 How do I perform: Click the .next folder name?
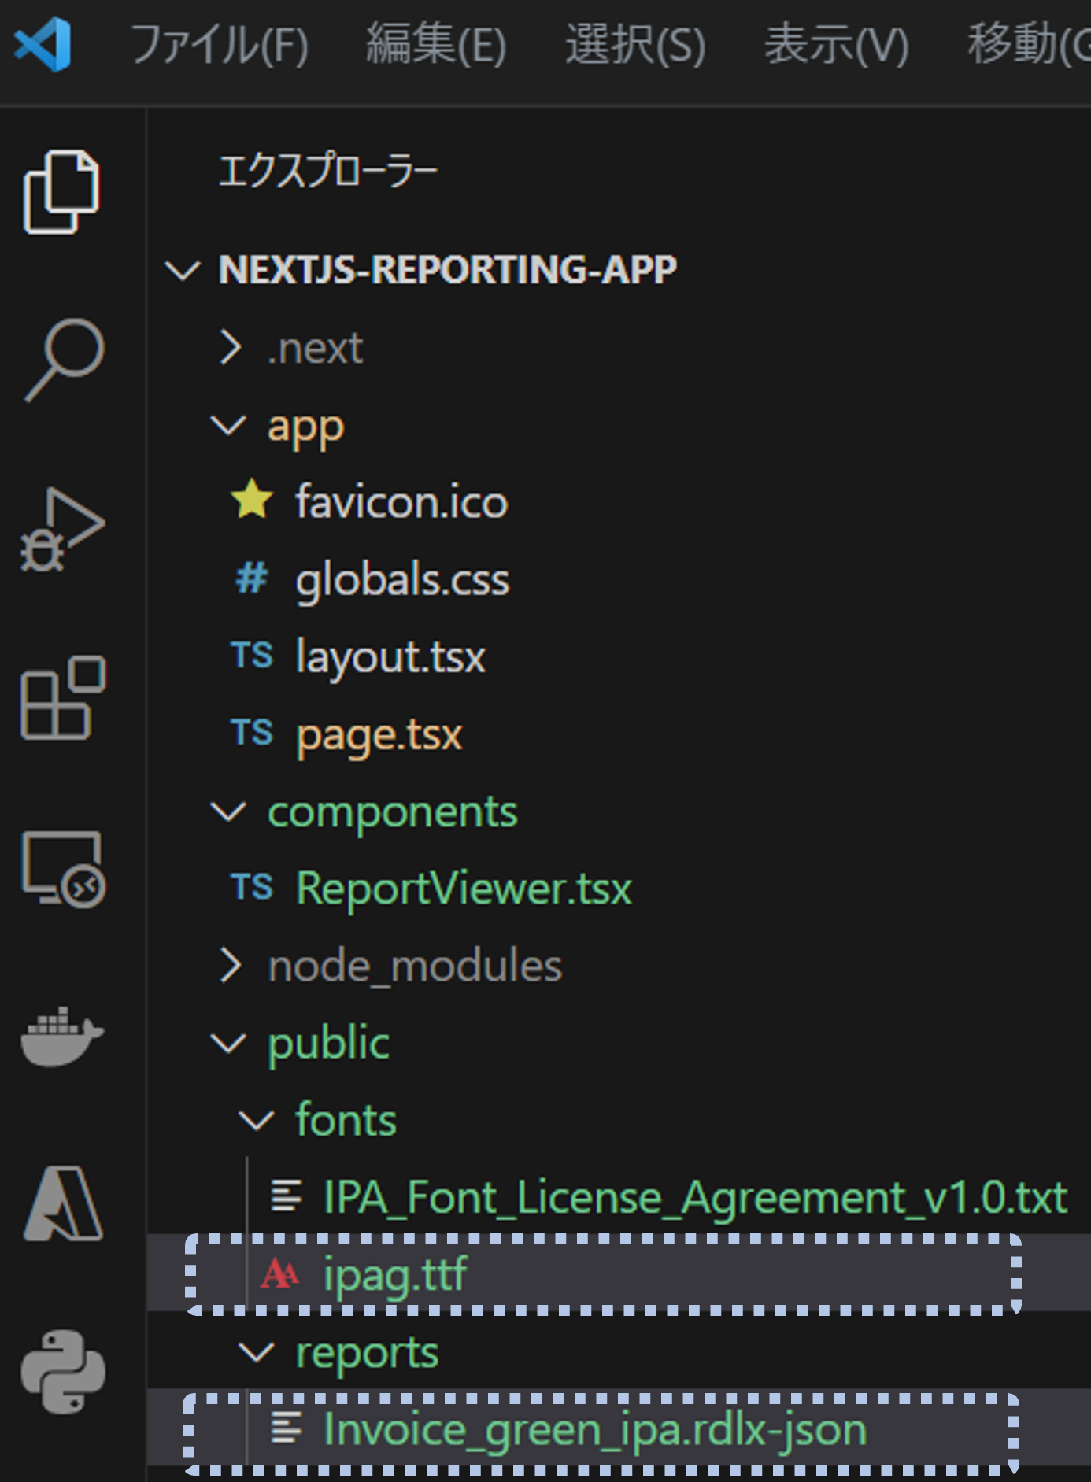[316, 348]
